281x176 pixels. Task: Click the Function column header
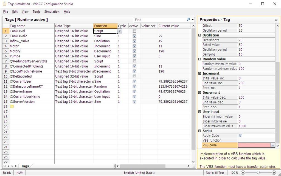(105, 26)
